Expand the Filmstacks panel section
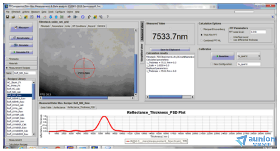The width and height of the screenshot is (280, 151). [x=21, y=59]
